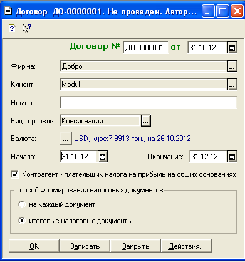Open the calendar for the Окончание date

(x=232, y=157)
